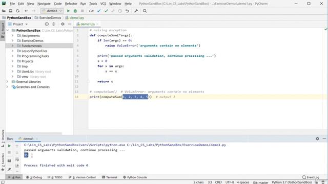Expand the Assignments folder
The width and height of the screenshot is (328, 184).
[12, 36]
